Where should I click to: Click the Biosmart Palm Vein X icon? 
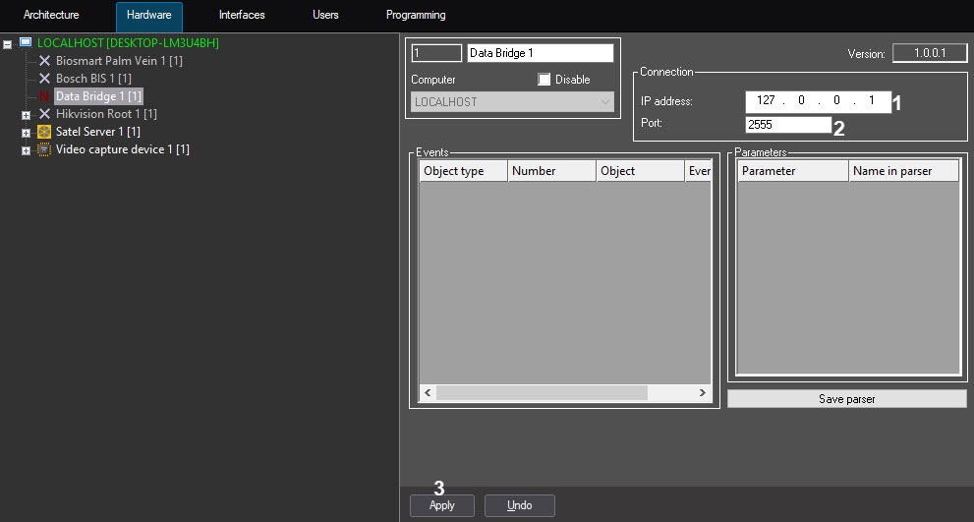(44, 61)
